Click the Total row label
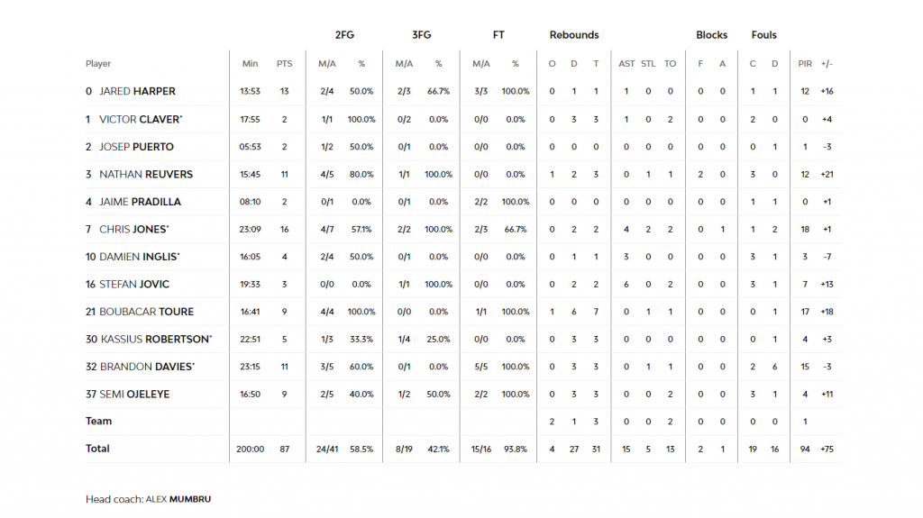This screenshot has height=518, width=923. click(x=97, y=449)
